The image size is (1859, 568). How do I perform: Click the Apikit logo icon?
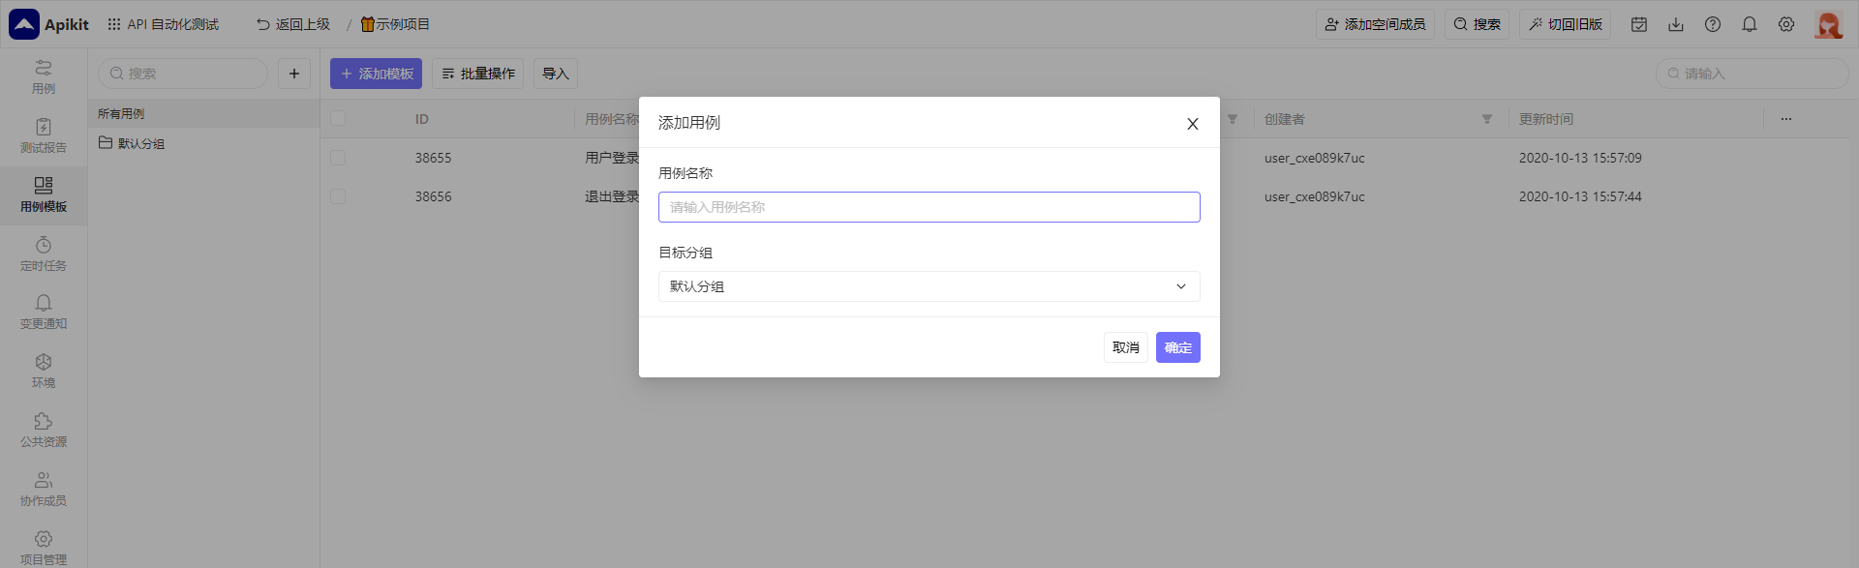click(24, 24)
